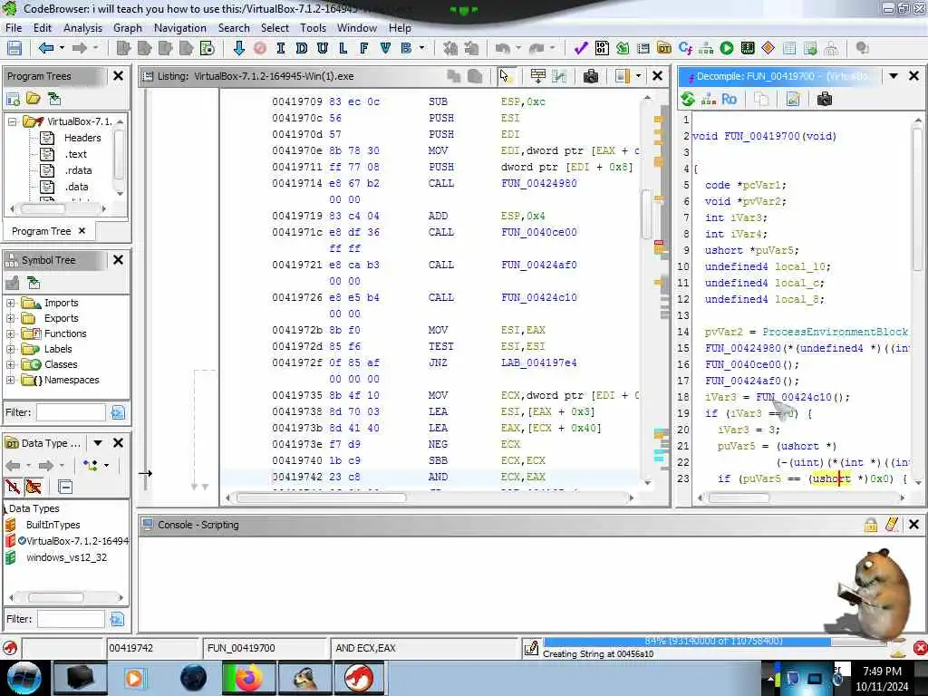Click the hierarchy graph toolbar icon
Screen dimensions: 928x696
(x=706, y=49)
